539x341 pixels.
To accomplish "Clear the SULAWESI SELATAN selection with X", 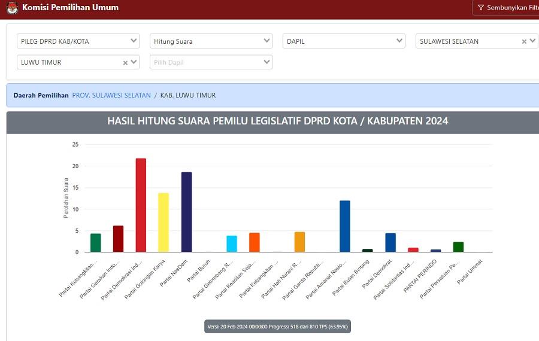I will [524, 41].
